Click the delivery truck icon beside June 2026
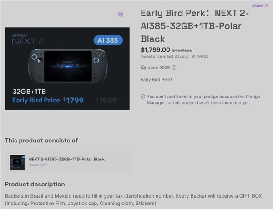Screen dimensions: 273x209 143,68
